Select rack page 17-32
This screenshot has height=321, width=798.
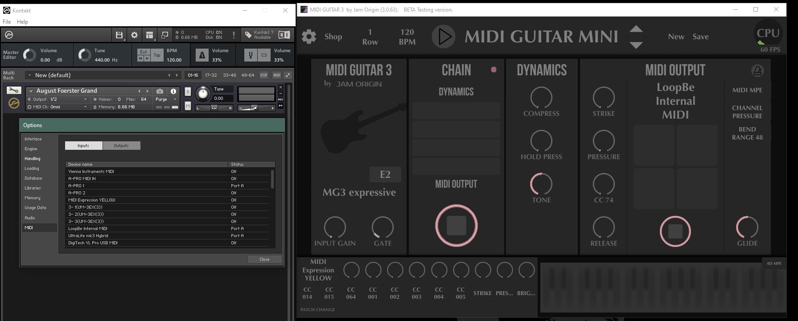pyautogui.click(x=211, y=75)
